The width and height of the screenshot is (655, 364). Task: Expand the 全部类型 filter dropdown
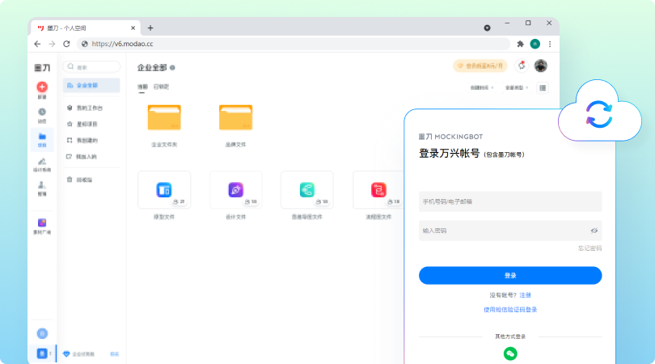(x=517, y=87)
